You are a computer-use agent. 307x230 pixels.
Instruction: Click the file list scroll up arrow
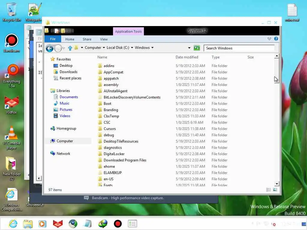click(x=277, y=56)
